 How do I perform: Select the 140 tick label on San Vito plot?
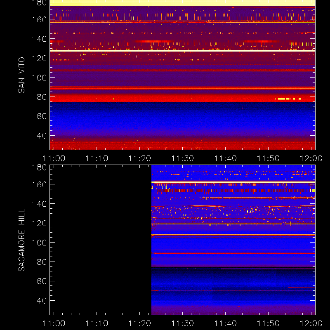pyautogui.click(x=39, y=39)
